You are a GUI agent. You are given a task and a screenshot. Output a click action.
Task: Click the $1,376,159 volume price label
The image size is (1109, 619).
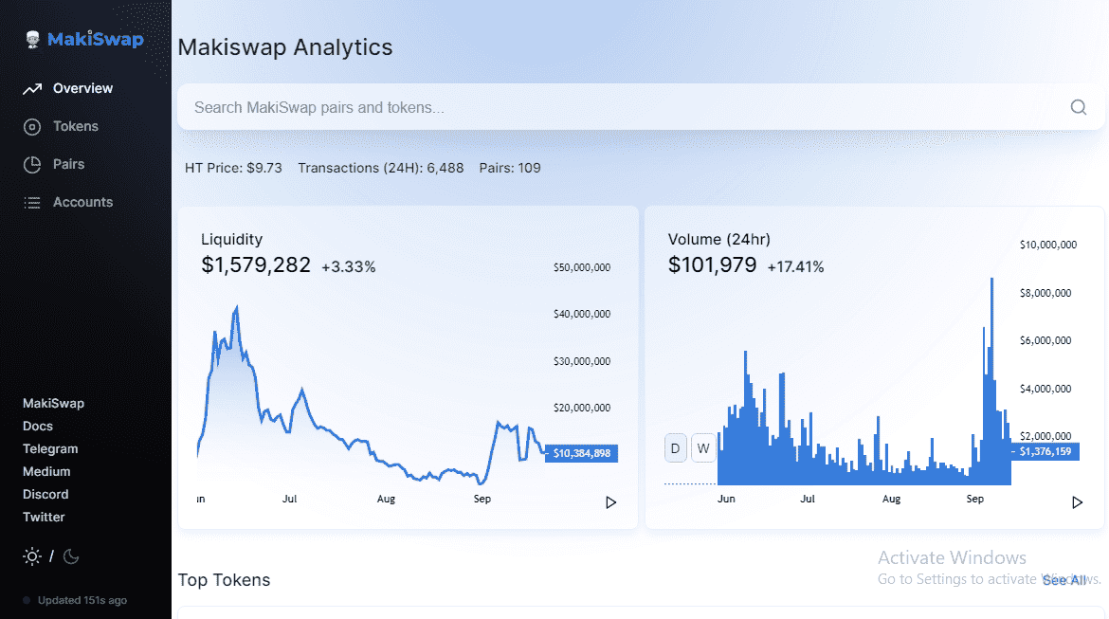(x=1045, y=451)
